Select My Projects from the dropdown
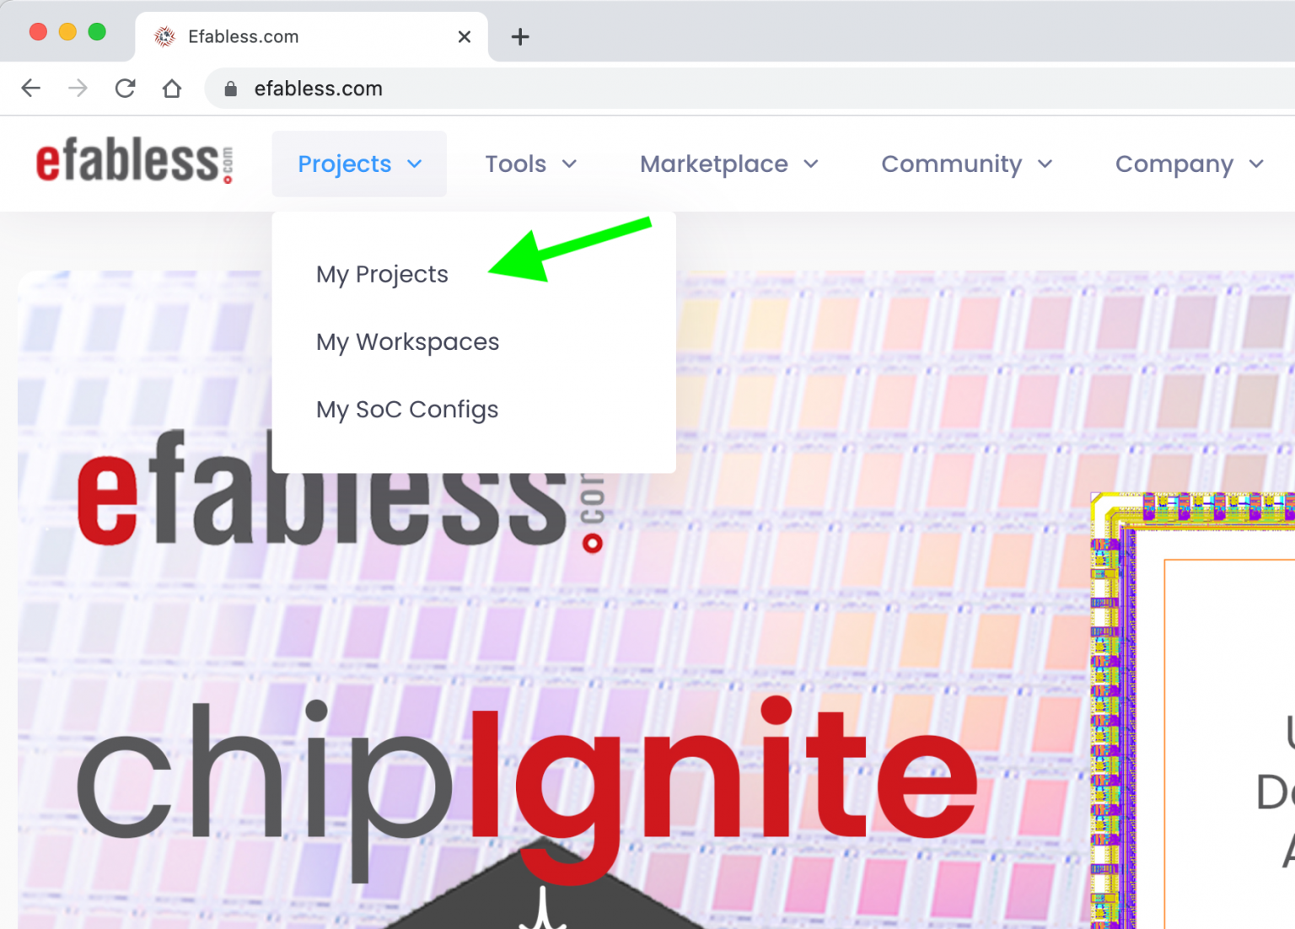 (x=382, y=275)
